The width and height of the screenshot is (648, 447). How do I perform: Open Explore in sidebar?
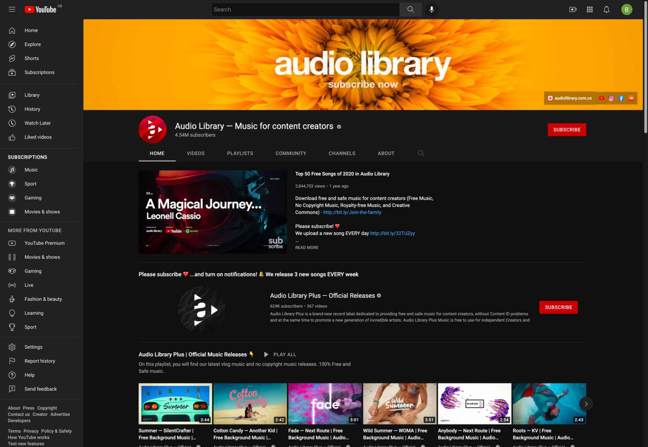[x=39, y=44]
